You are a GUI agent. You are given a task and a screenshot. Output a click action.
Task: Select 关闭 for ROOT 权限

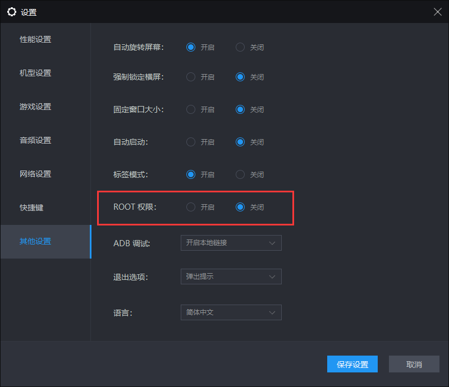click(x=240, y=207)
